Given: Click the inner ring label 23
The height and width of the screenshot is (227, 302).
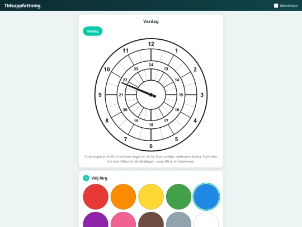Looking at the screenshot, I should [x=136, y=69].
